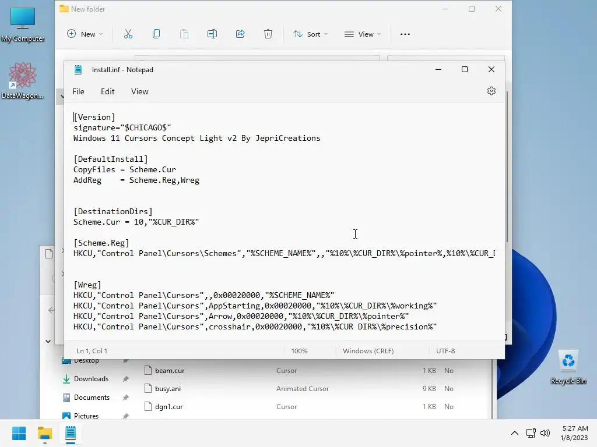Select the DataWagon desktop shortcut
The image size is (597, 447).
click(x=23, y=81)
